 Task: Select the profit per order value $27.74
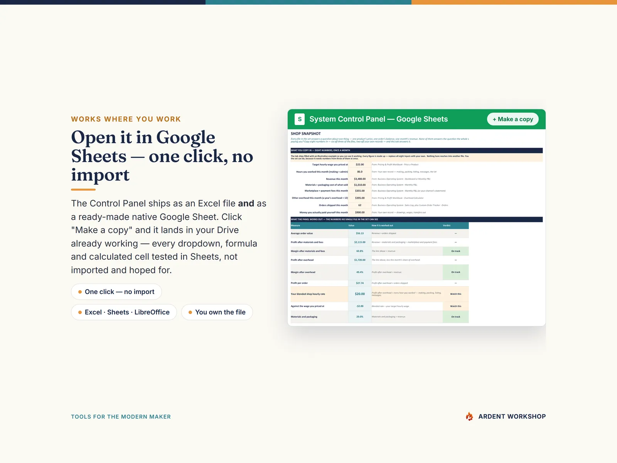coord(360,283)
